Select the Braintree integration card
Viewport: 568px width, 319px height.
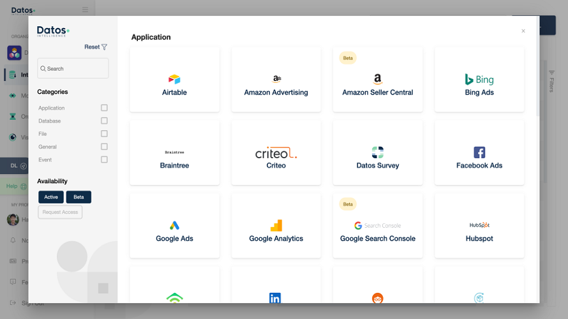[174, 152]
